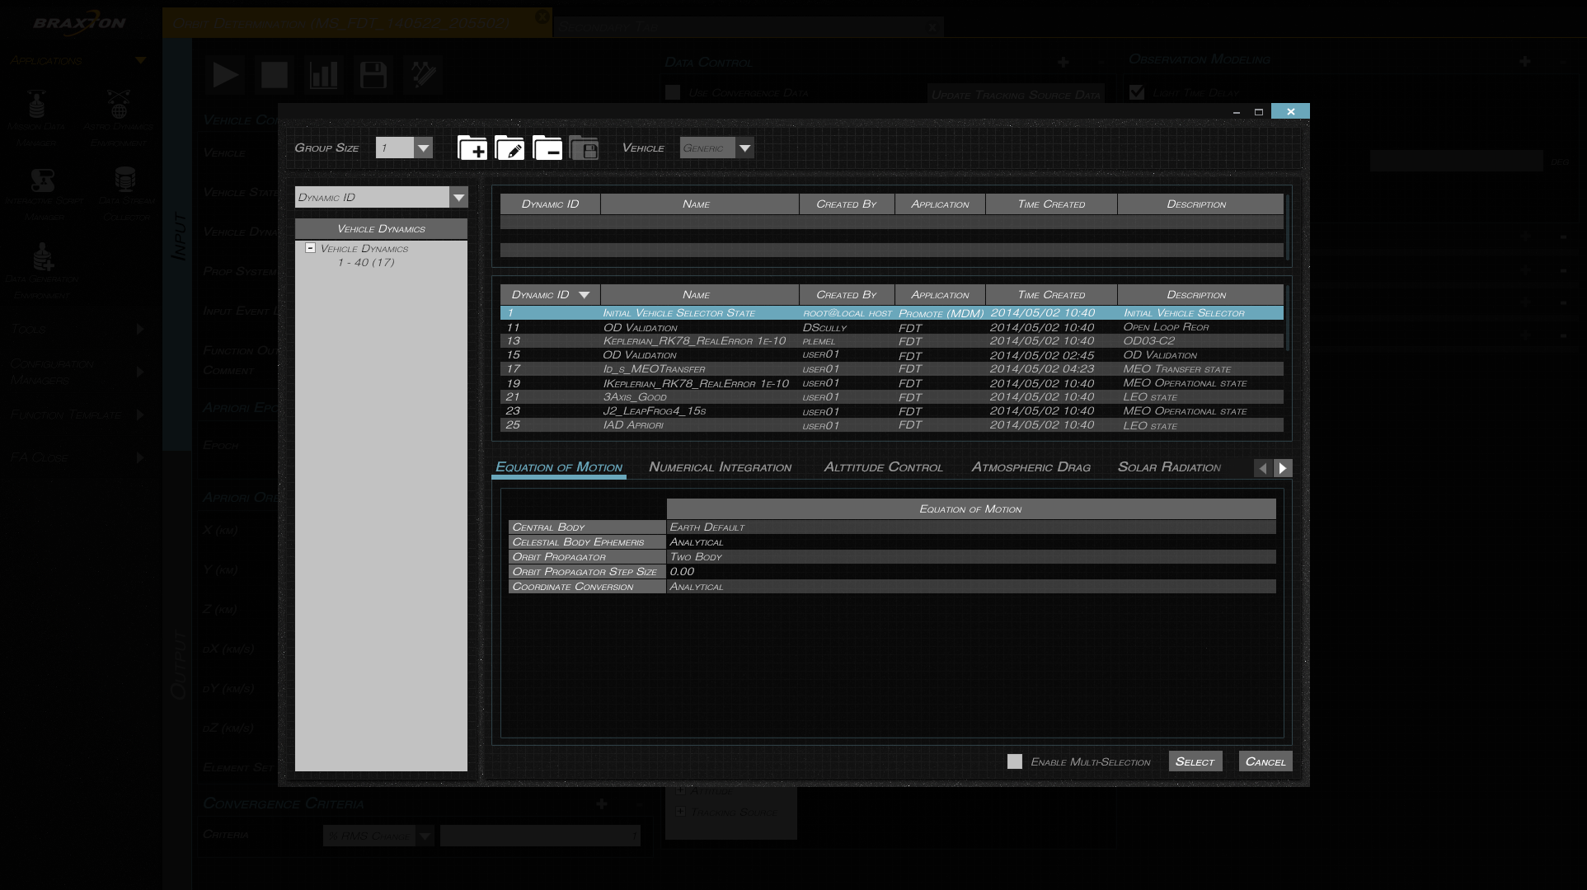
Task: Open the Vehicle Generic dropdown
Action: point(745,148)
